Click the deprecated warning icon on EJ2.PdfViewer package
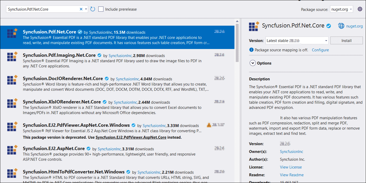 point(209,125)
